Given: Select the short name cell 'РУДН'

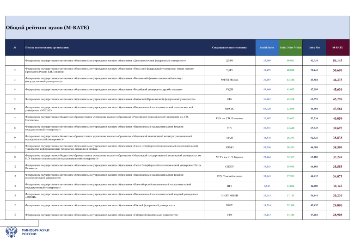Looking at the screenshot, I should (x=230, y=89).
